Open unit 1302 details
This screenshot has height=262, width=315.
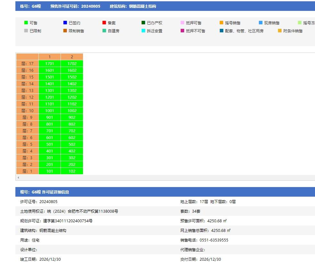click(x=72, y=91)
